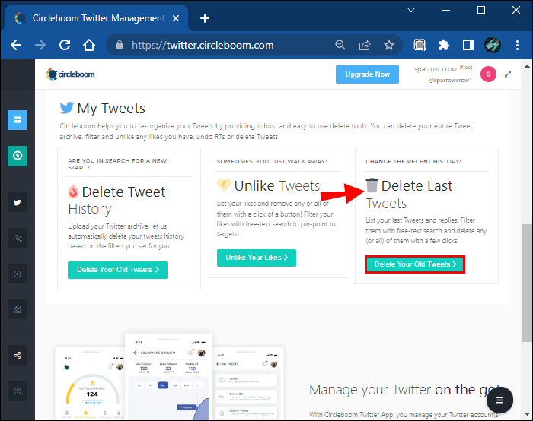Reload the current page
The width and height of the screenshot is (533, 421).
[65, 45]
